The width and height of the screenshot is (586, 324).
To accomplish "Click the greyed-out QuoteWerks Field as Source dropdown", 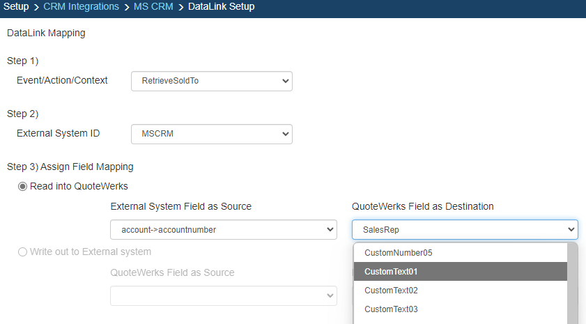I will tap(223, 296).
